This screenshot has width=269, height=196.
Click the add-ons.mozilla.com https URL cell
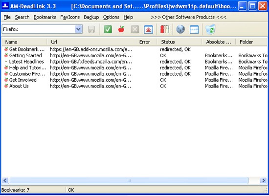(x=91, y=49)
